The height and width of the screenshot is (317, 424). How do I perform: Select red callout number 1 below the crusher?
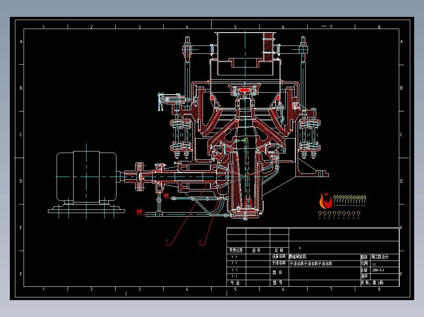(x=167, y=241)
